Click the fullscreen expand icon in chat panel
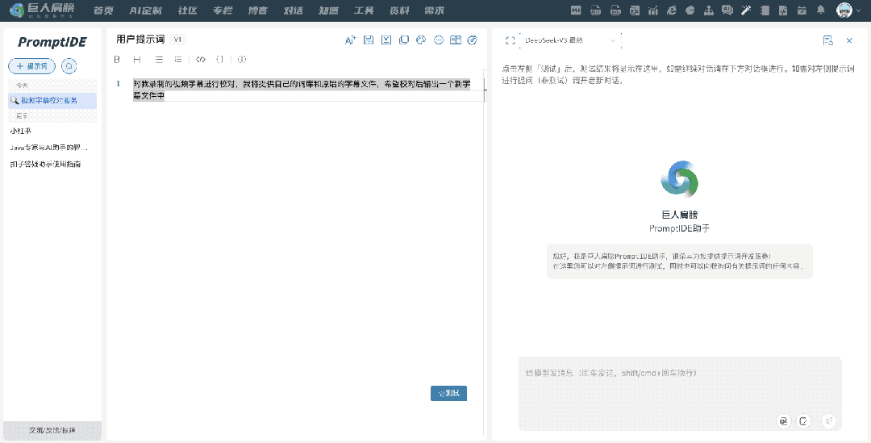The width and height of the screenshot is (871, 443). pyautogui.click(x=511, y=40)
